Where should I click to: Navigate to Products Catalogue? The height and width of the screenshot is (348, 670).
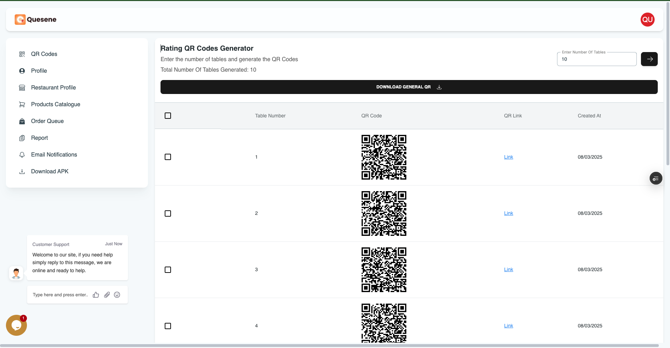click(x=56, y=104)
